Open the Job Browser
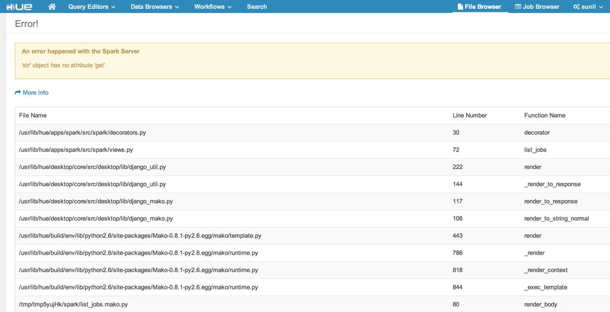The height and width of the screenshot is (312, 610). tap(537, 7)
